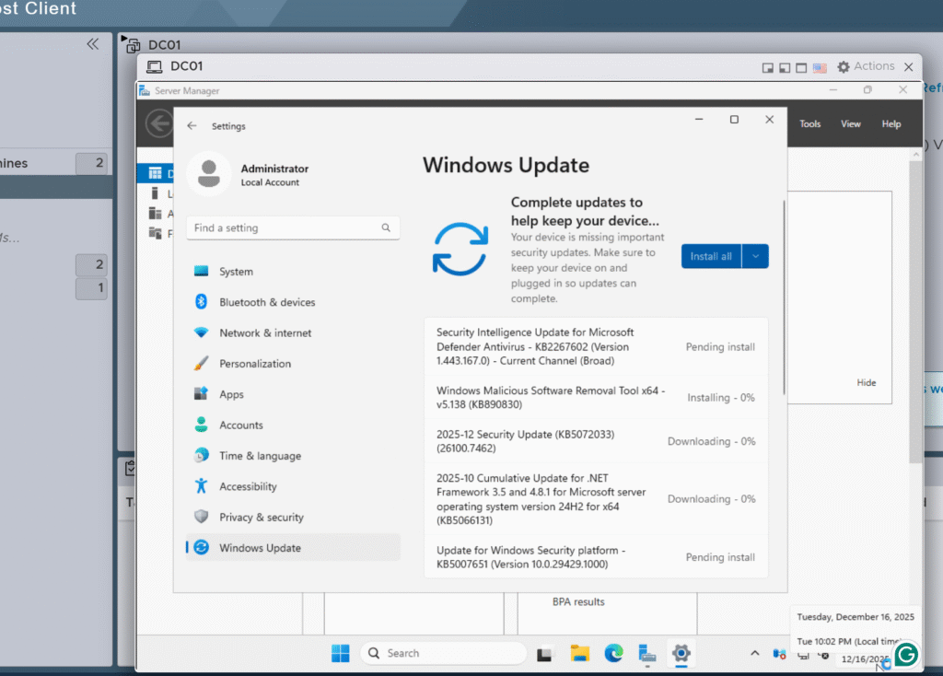The height and width of the screenshot is (676, 943).
Task: Go back using Settings back arrow
Action: point(192,126)
